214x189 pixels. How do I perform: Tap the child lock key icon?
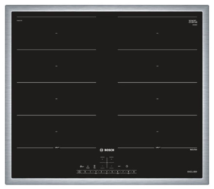82,167
